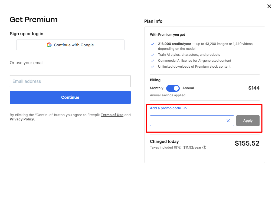Open the Terms of Use link

tap(112, 115)
